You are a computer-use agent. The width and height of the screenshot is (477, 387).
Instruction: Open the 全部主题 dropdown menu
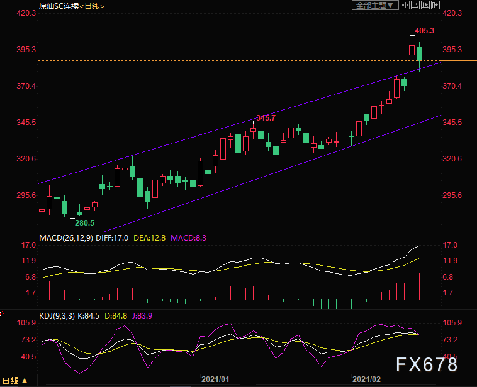tap(375, 5)
